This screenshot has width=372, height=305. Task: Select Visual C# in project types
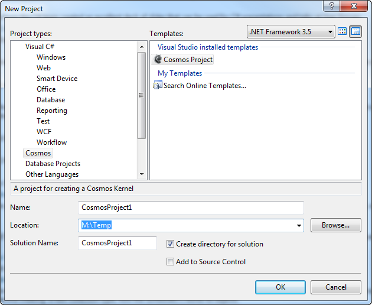click(40, 47)
